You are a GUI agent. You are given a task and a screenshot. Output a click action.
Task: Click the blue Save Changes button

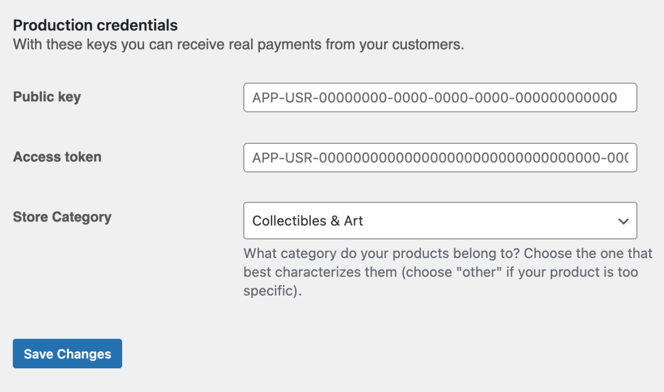67,353
